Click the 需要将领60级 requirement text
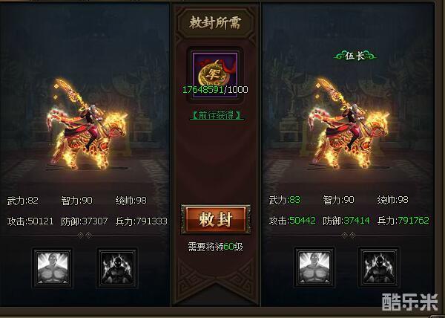 (215, 247)
